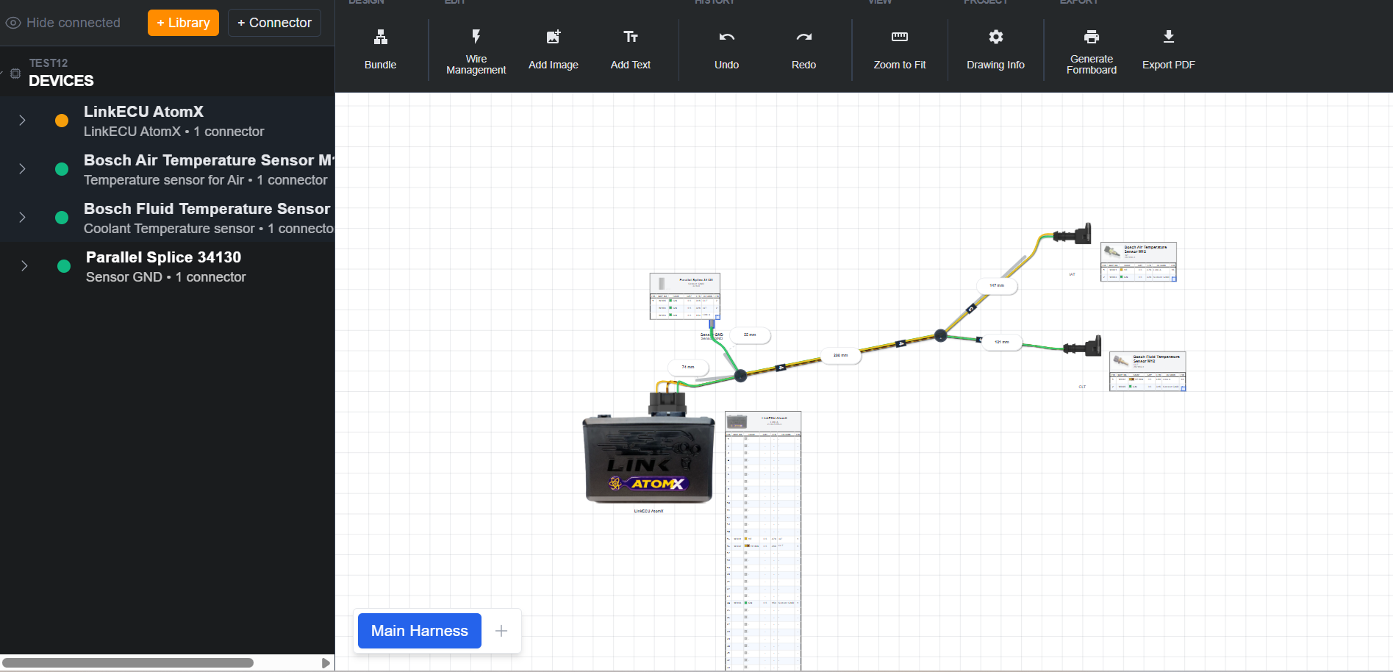Click LinkECU AtomX orange status dot

62,121
